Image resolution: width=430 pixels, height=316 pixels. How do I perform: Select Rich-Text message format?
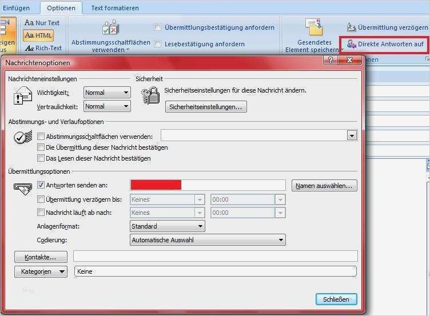pos(43,48)
